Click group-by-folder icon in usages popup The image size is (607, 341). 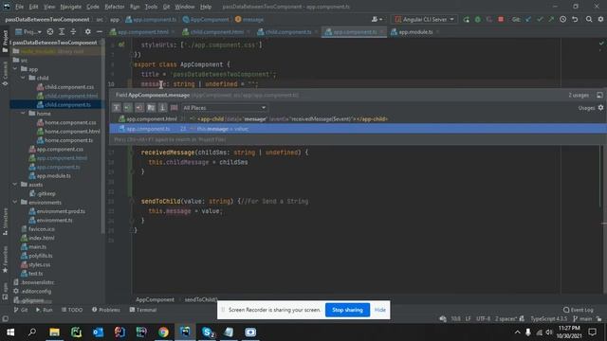pyautogui.click(x=151, y=108)
